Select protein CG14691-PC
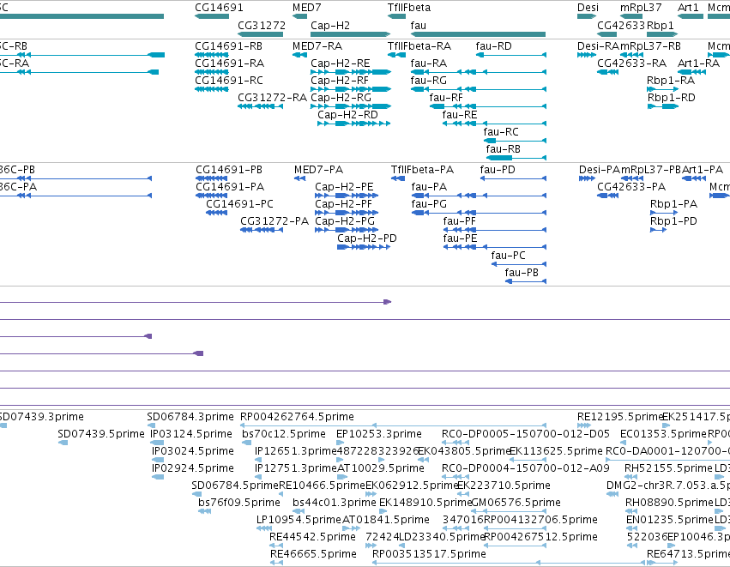Image resolution: width=730 pixels, height=567 pixels. [x=216, y=213]
